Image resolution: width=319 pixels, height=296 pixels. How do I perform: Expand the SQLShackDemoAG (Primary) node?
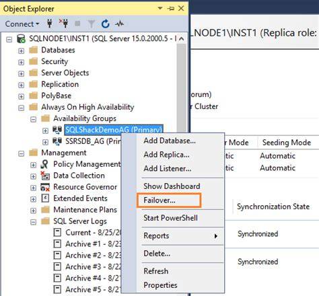pyautogui.click(x=45, y=131)
